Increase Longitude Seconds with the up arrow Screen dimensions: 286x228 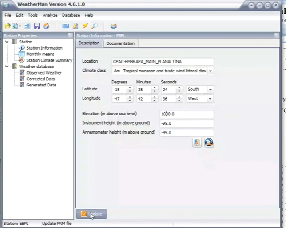point(179,97)
